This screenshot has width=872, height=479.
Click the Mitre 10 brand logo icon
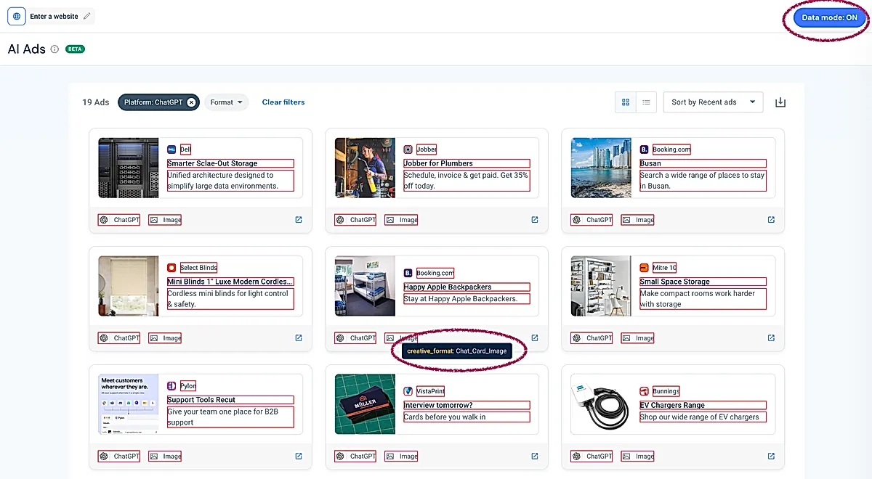(x=645, y=268)
